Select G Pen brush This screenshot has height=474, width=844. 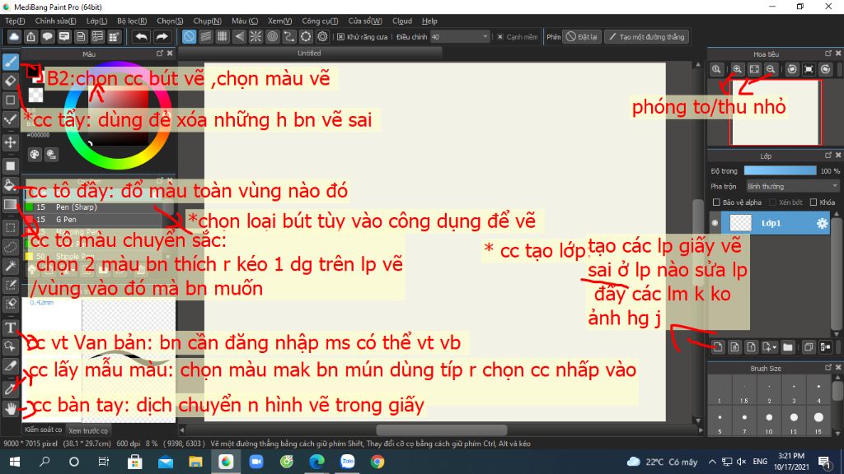94,219
